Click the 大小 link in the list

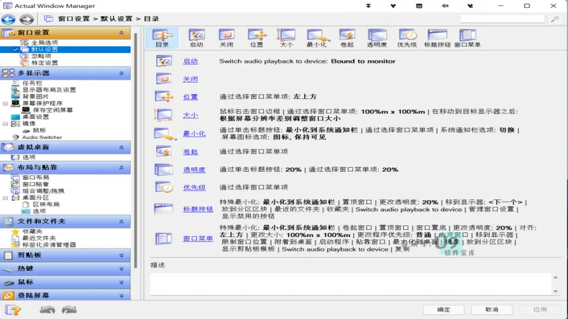coord(190,115)
